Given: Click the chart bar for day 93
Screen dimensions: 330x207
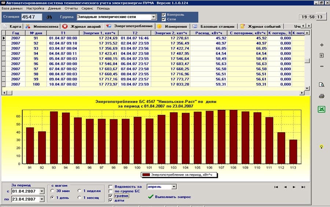Looking at the screenshot, I should [54, 138].
